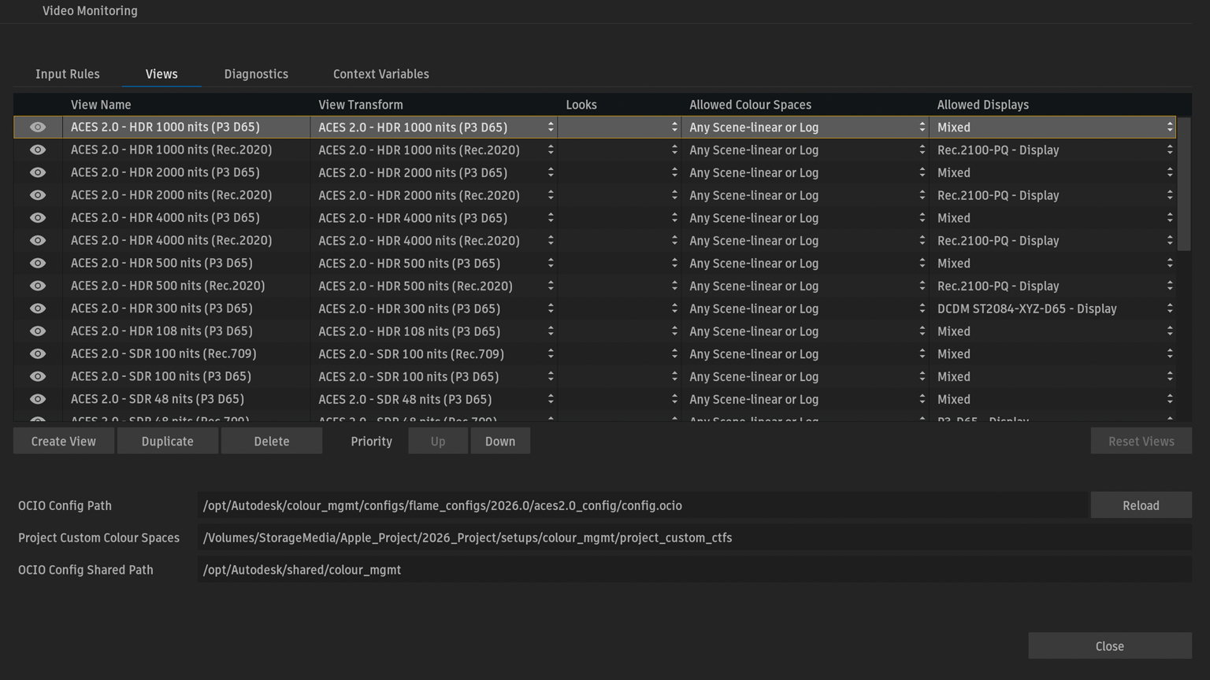Viewport: 1210px width, 680px height.
Task: Click the Reload button for OCIO config
Action: tap(1140, 505)
